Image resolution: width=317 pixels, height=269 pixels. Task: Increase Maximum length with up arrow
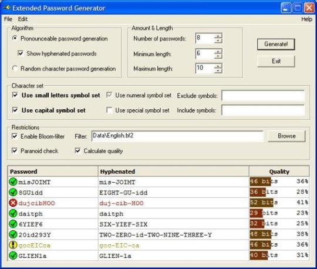(218, 66)
